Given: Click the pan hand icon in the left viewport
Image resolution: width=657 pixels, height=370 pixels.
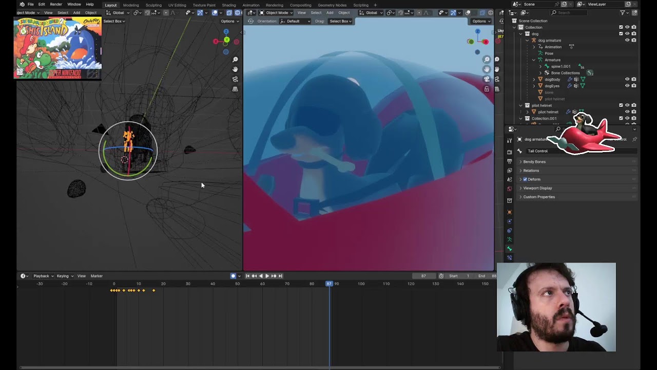Looking at the screenshot, I should (235, 69).
